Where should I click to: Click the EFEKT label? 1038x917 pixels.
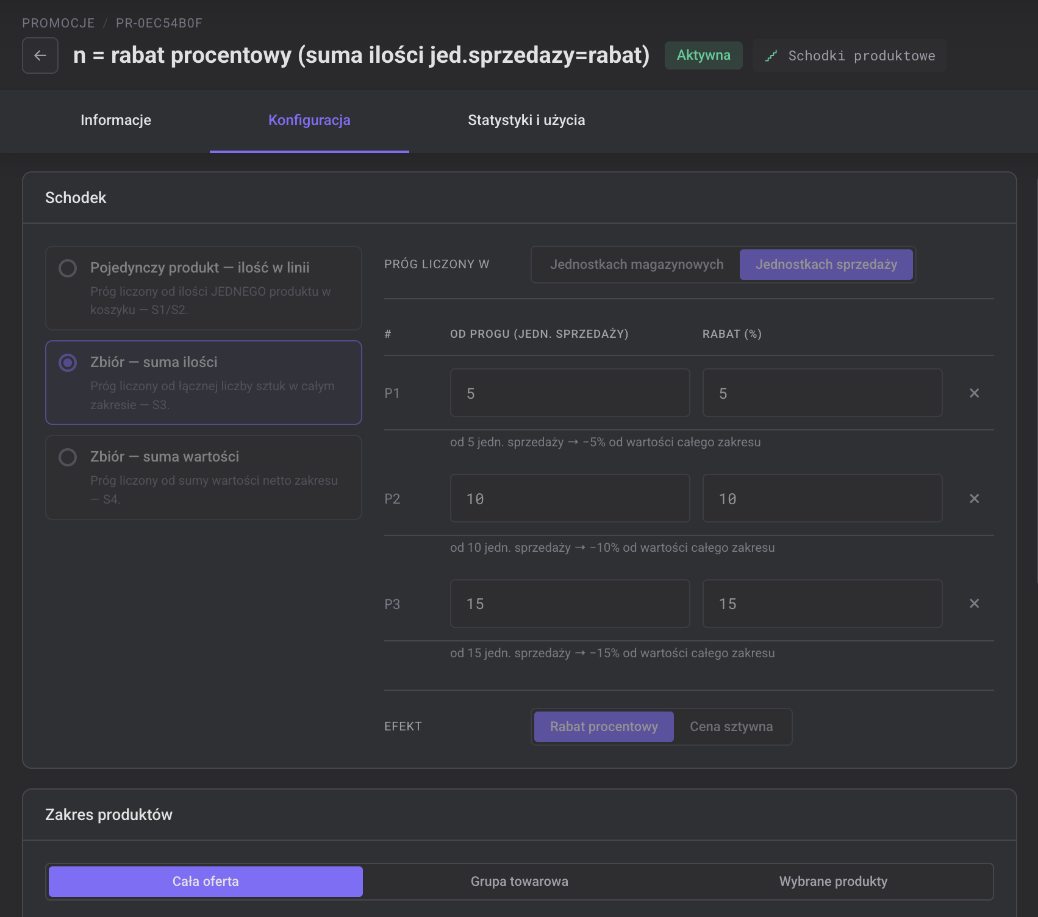403,727
